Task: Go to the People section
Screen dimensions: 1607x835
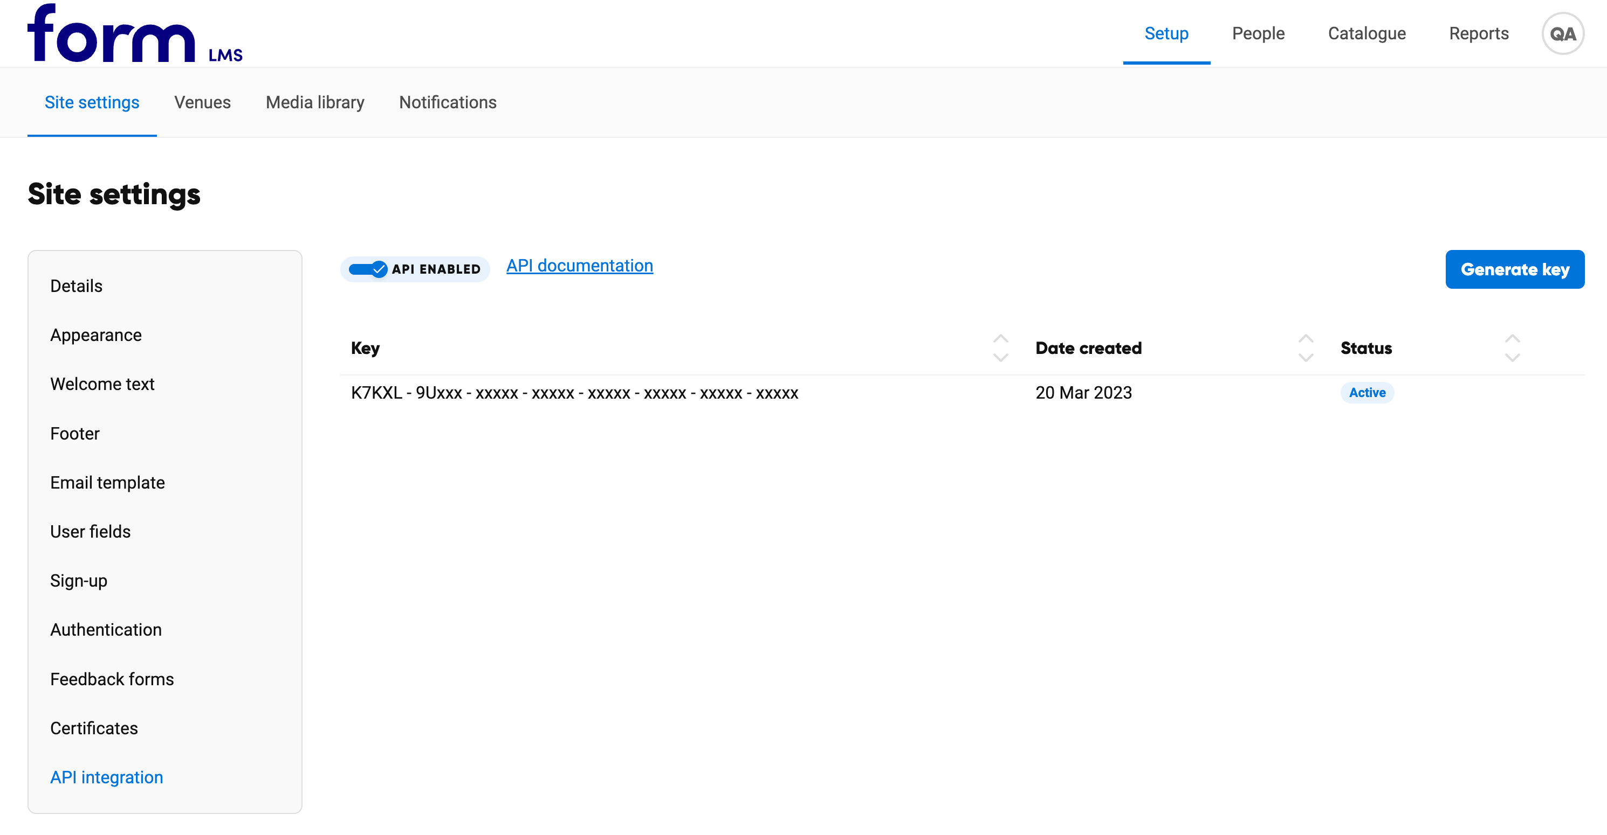Action: (1258, 33)
